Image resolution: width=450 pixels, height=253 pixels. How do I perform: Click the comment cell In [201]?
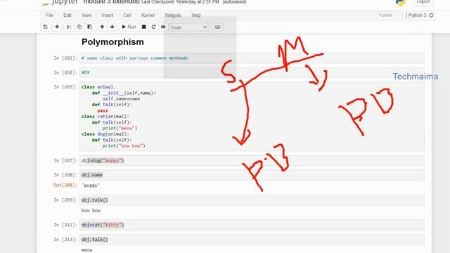tap(252, 58)
